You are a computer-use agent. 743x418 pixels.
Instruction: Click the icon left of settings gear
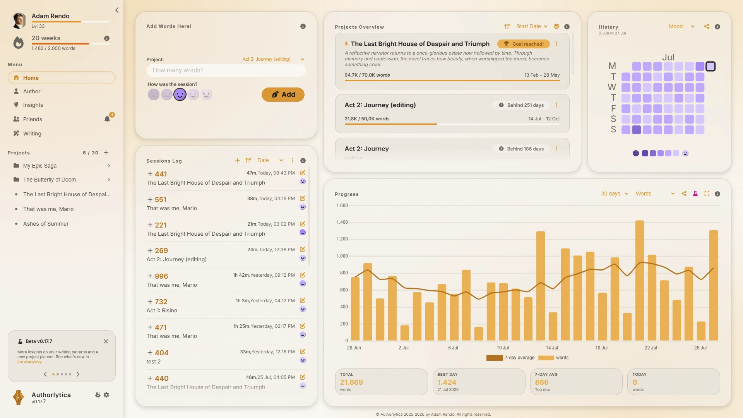[x=98, y=395]
